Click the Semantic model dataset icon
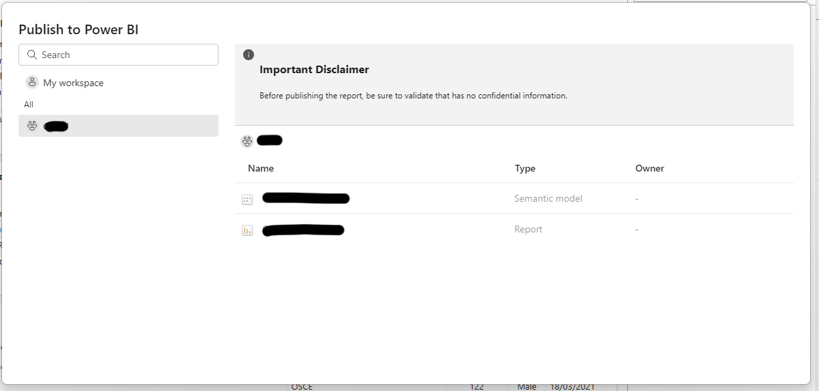 (247, 199)
